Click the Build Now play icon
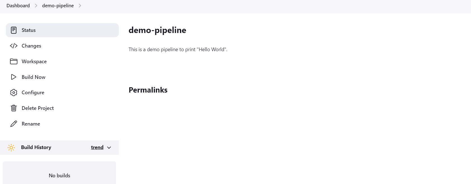471x184 pixels. point(14,77)
